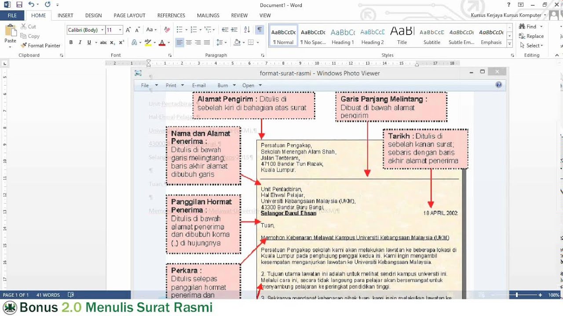Switch to the INSERT tab
The width and height of the screenshot is (563, 316).
click(66, 15)
